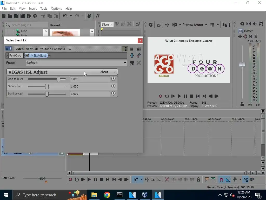Toggle Enable Snapping magnet icon
The height and width of the screenshot is (200, 266).
pyautogui.click(x=221, y=179)
